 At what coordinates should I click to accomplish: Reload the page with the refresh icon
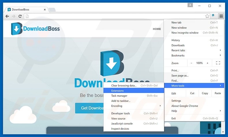point(20,16)
